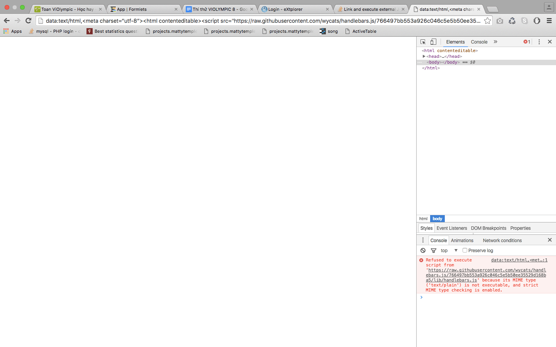This screenshot has width=556, height=347.
Task: Click the blank contenteditable page area
Action: pyautogui.click(x=208, y=192)
